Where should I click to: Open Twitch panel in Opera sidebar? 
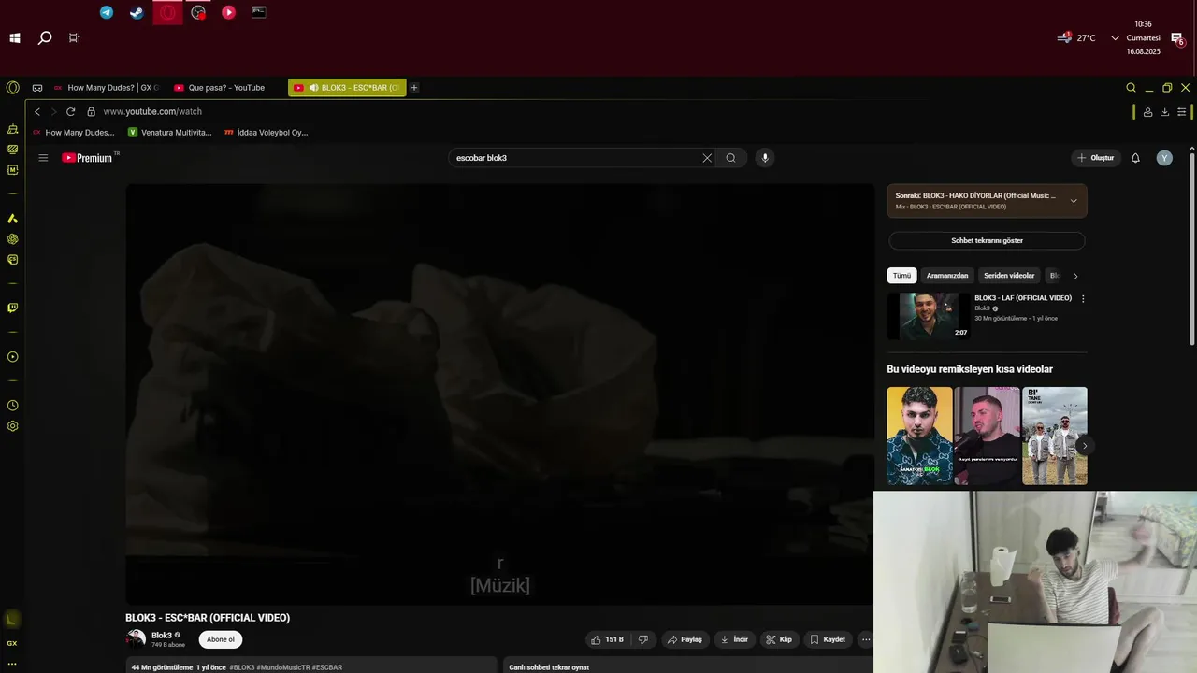coord(12,308)
